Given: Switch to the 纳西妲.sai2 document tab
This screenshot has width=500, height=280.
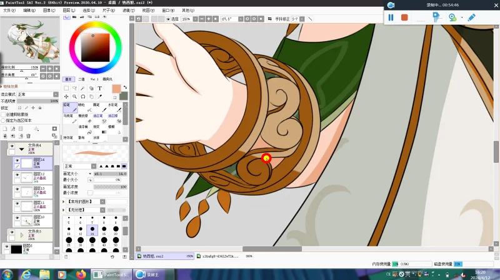Looking at the screenshot, I should pyautogui.click(x=165, y=256).
